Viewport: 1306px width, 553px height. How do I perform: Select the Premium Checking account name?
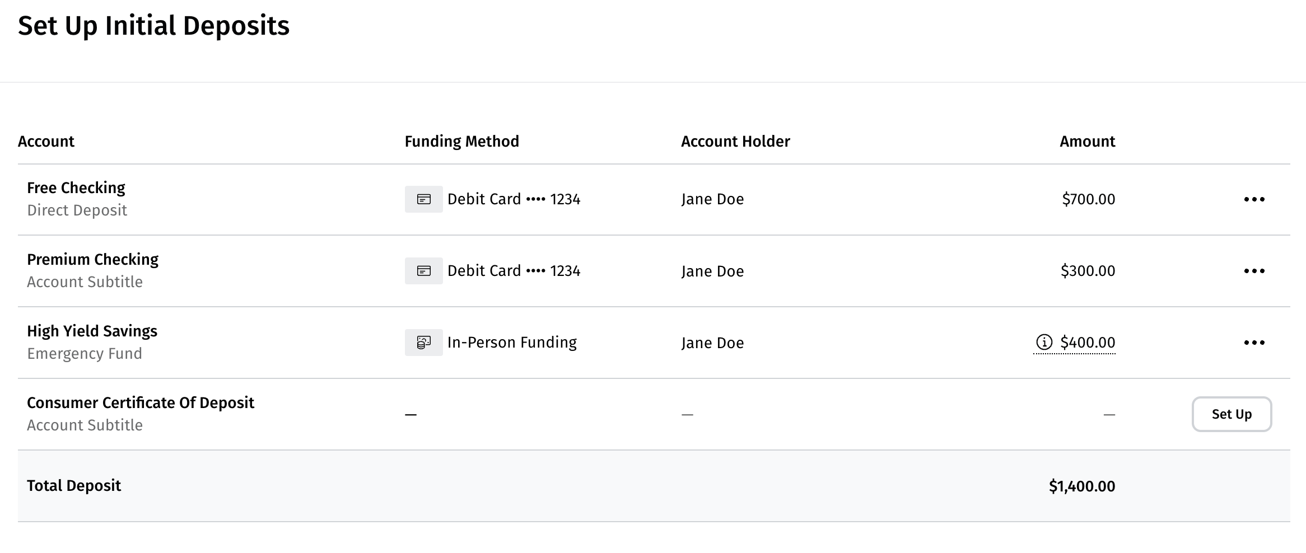[x=93, y=260]
